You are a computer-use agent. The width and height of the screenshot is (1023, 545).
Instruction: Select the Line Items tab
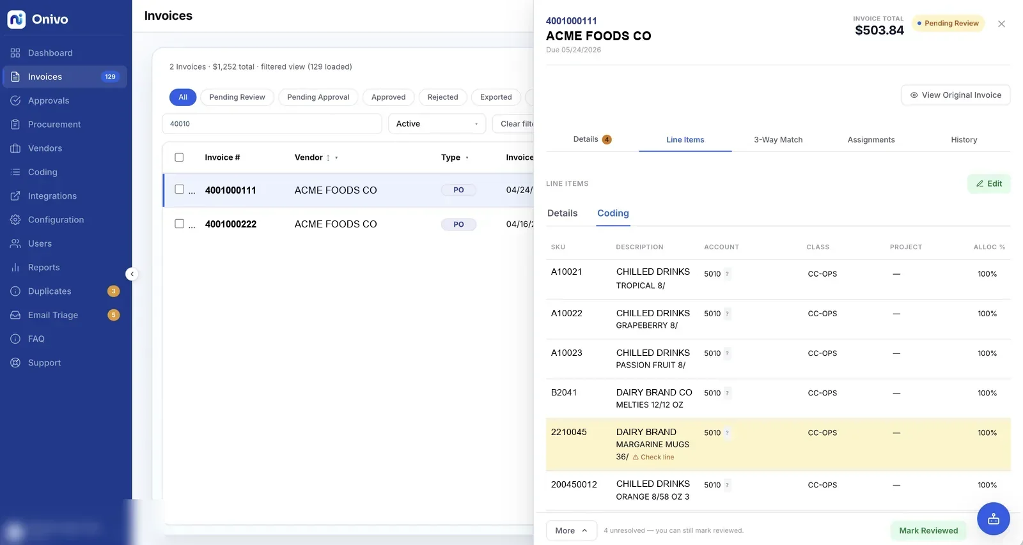[x=685, y=139]
